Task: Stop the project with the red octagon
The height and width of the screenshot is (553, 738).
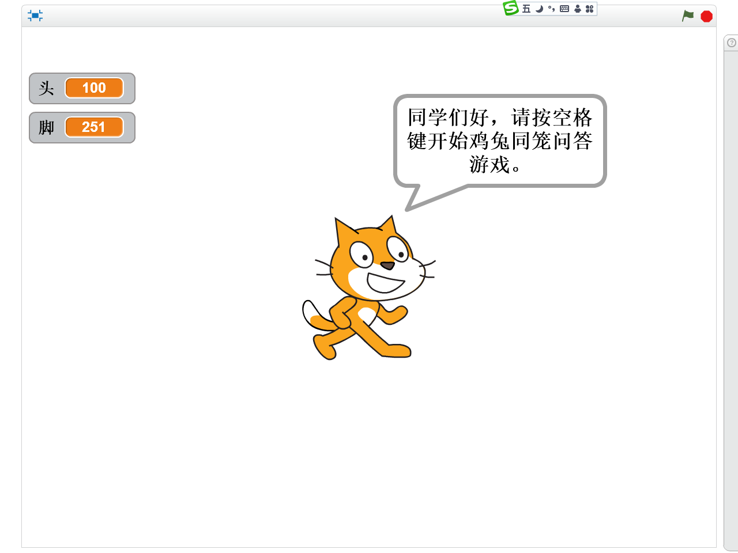Action: [x=706, y=16]
